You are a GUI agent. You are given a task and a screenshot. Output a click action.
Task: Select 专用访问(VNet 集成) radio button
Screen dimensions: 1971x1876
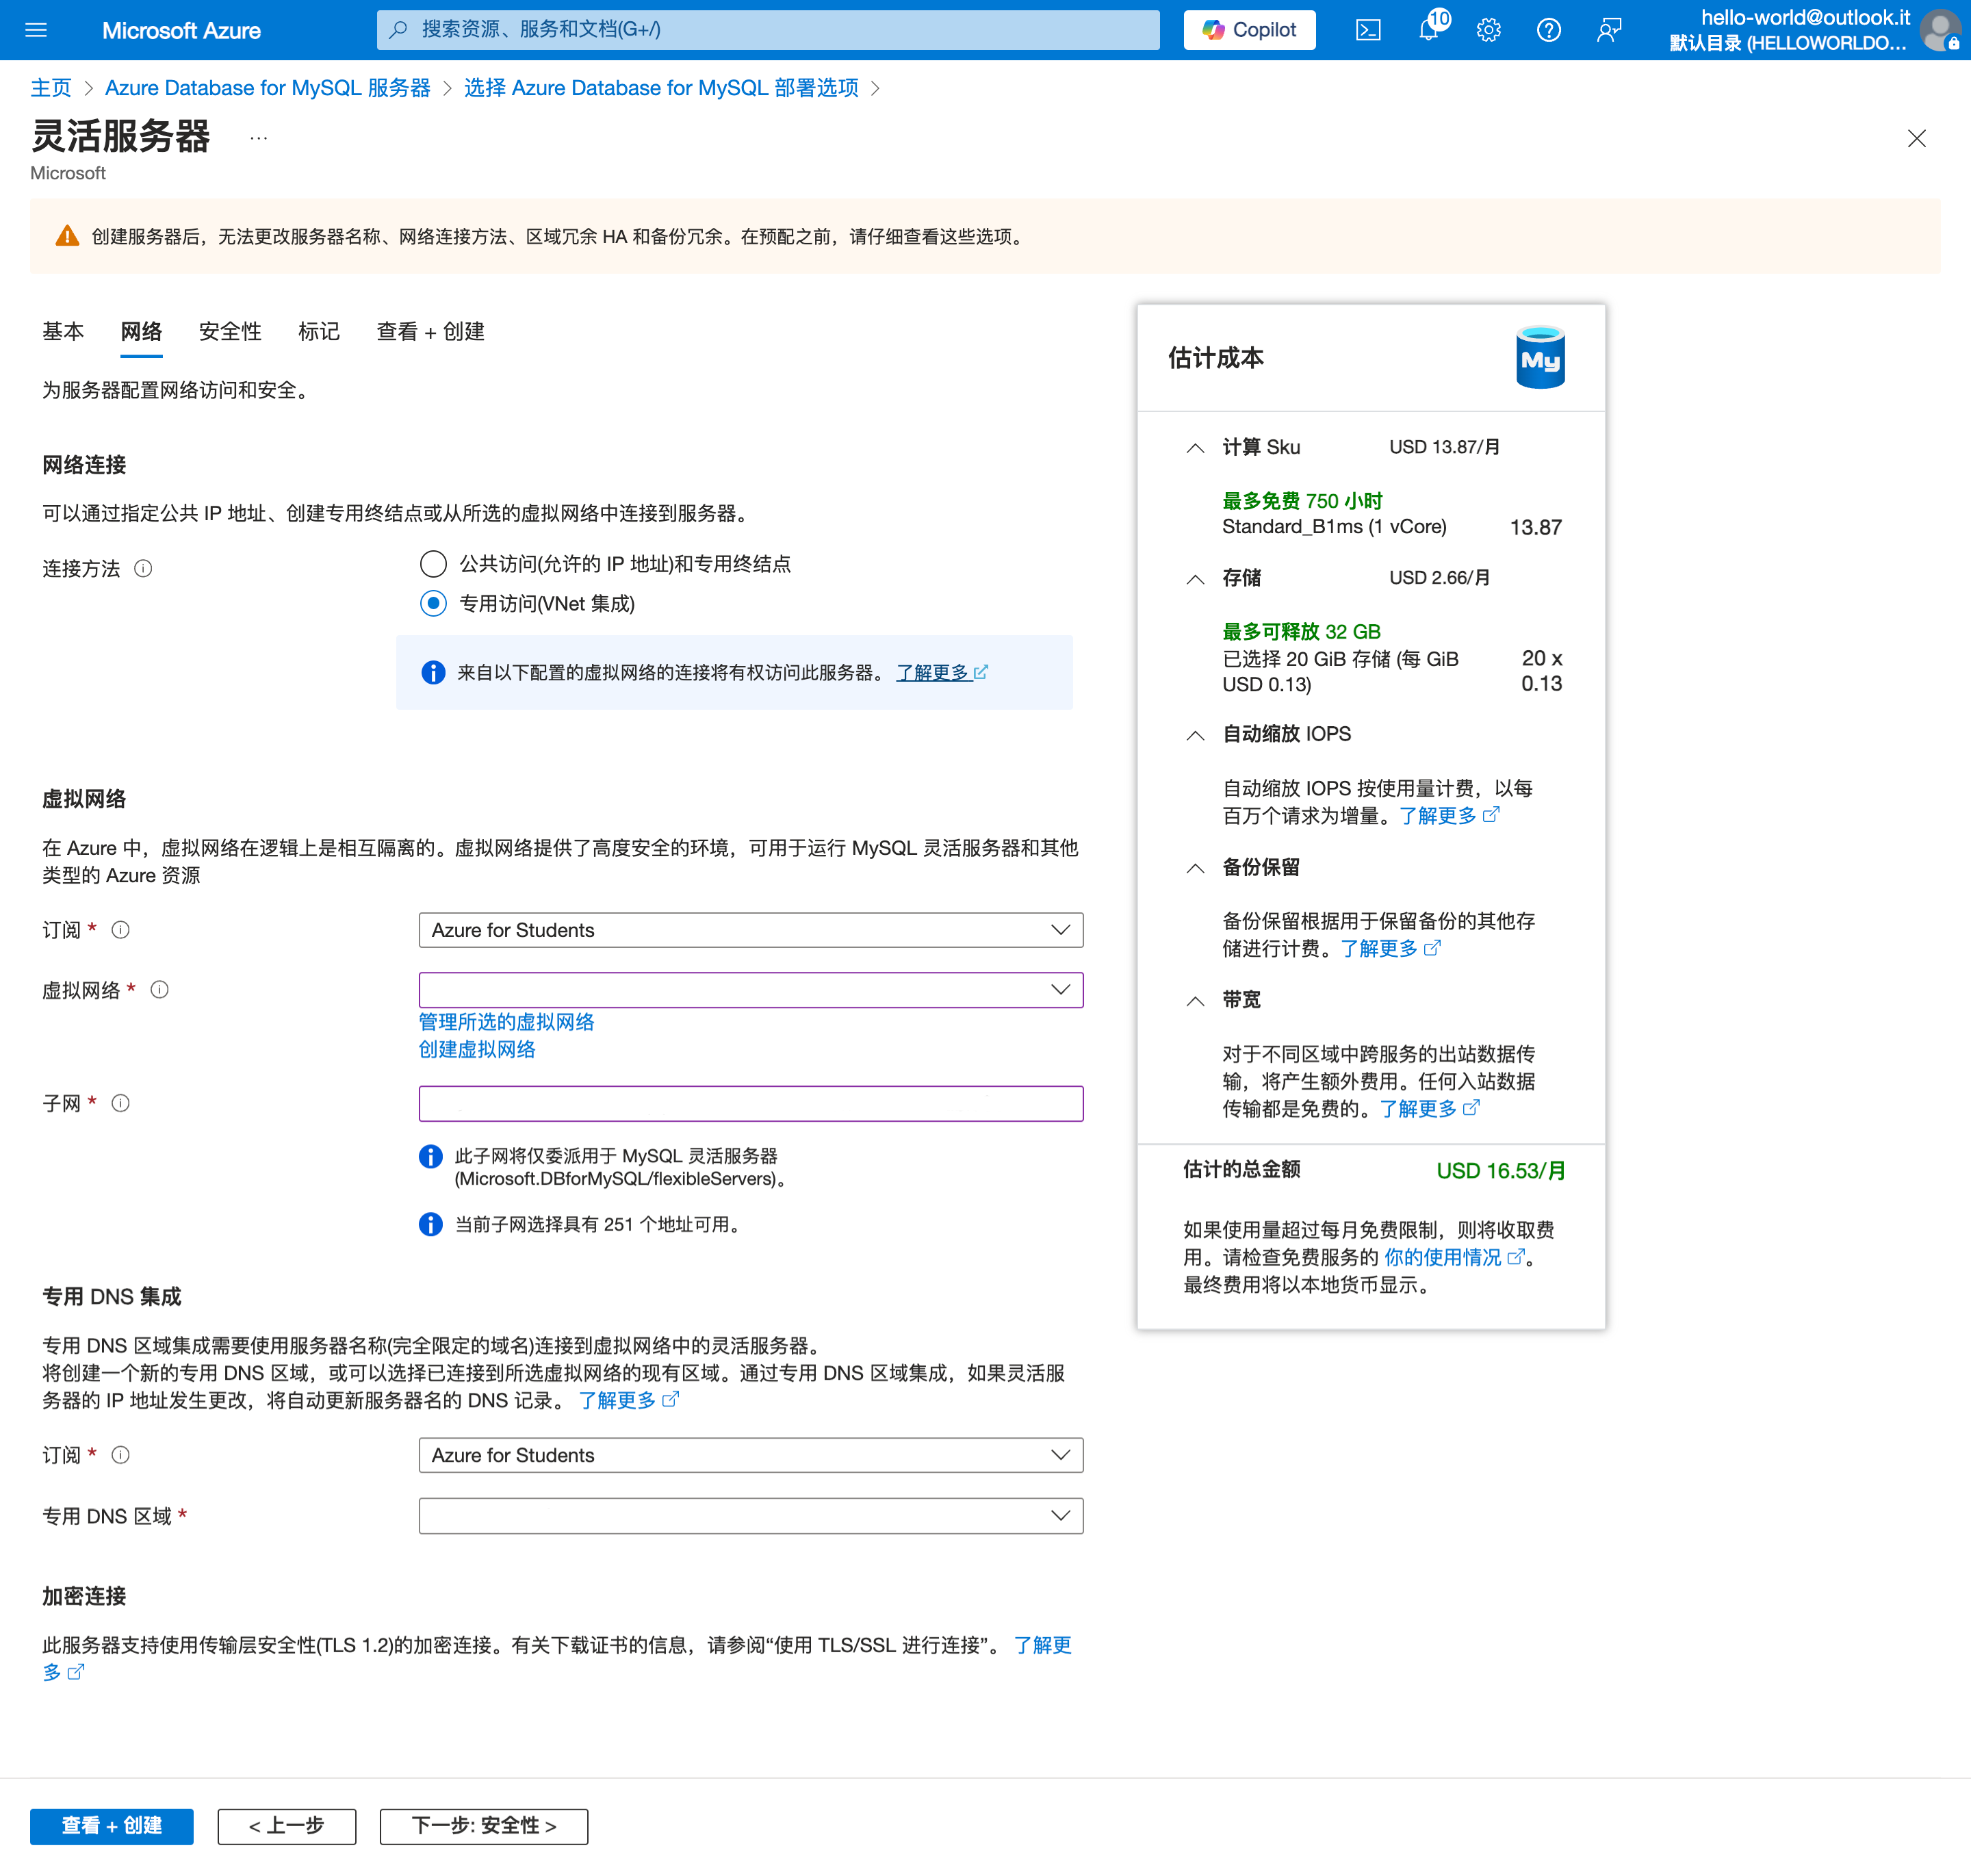click(433, 604)
